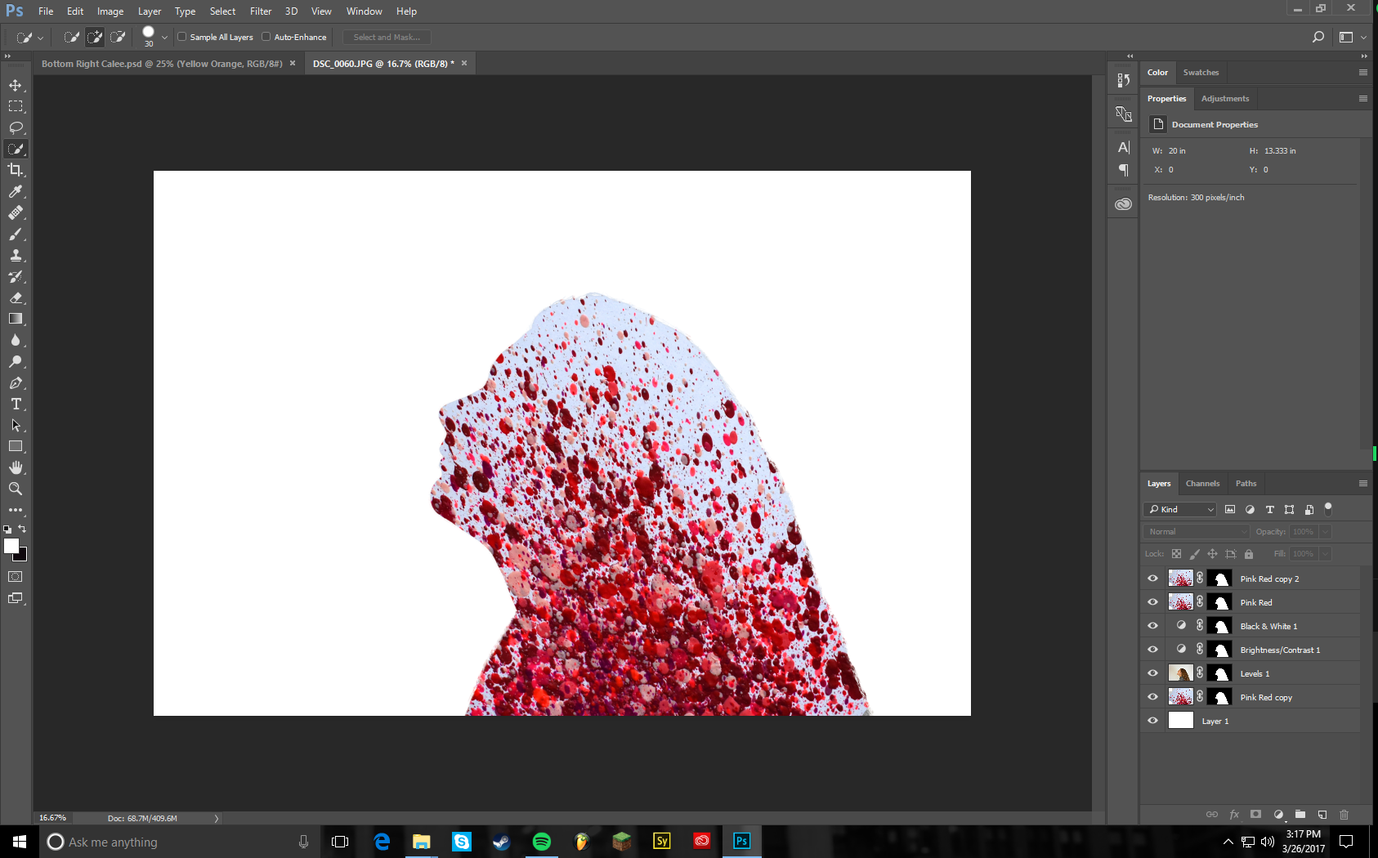Enable Sample All Layers checkbox
Screen dimensions: 1378x858
pos(182,37)
